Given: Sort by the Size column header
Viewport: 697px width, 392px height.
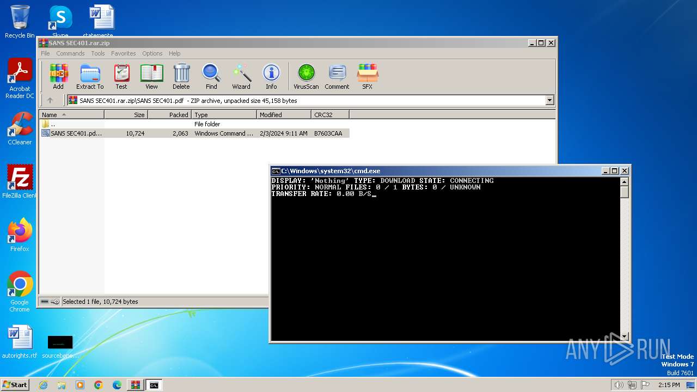Looking at the screenshot, I should click(126, 114).
